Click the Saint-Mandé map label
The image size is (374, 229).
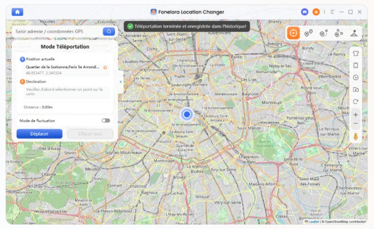click(249, 128)
